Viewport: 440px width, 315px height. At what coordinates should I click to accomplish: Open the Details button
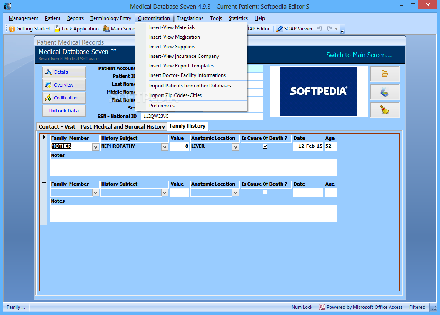(64, 72)
